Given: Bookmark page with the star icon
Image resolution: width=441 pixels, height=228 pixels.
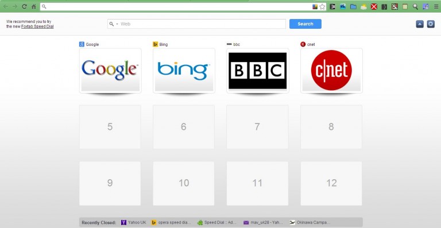Looking at the screenshot, I should [322, 7].
